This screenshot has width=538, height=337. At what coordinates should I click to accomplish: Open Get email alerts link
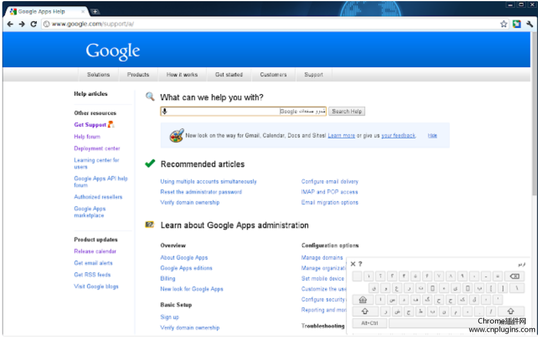coord(94,263)
